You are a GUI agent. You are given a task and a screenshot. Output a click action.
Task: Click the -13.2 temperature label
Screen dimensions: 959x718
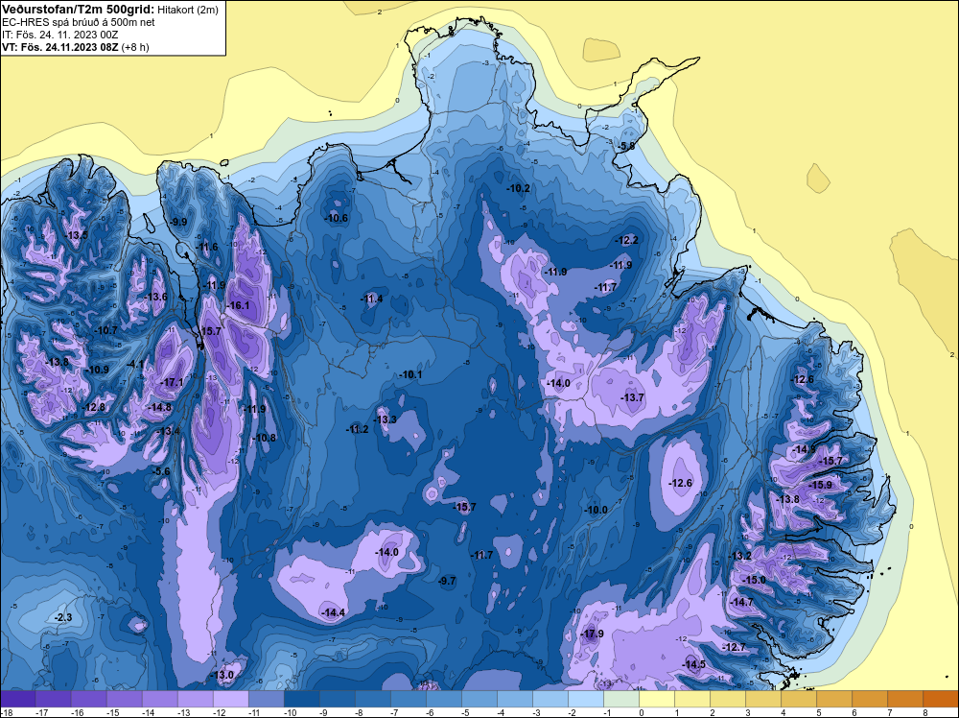(740, 556)
